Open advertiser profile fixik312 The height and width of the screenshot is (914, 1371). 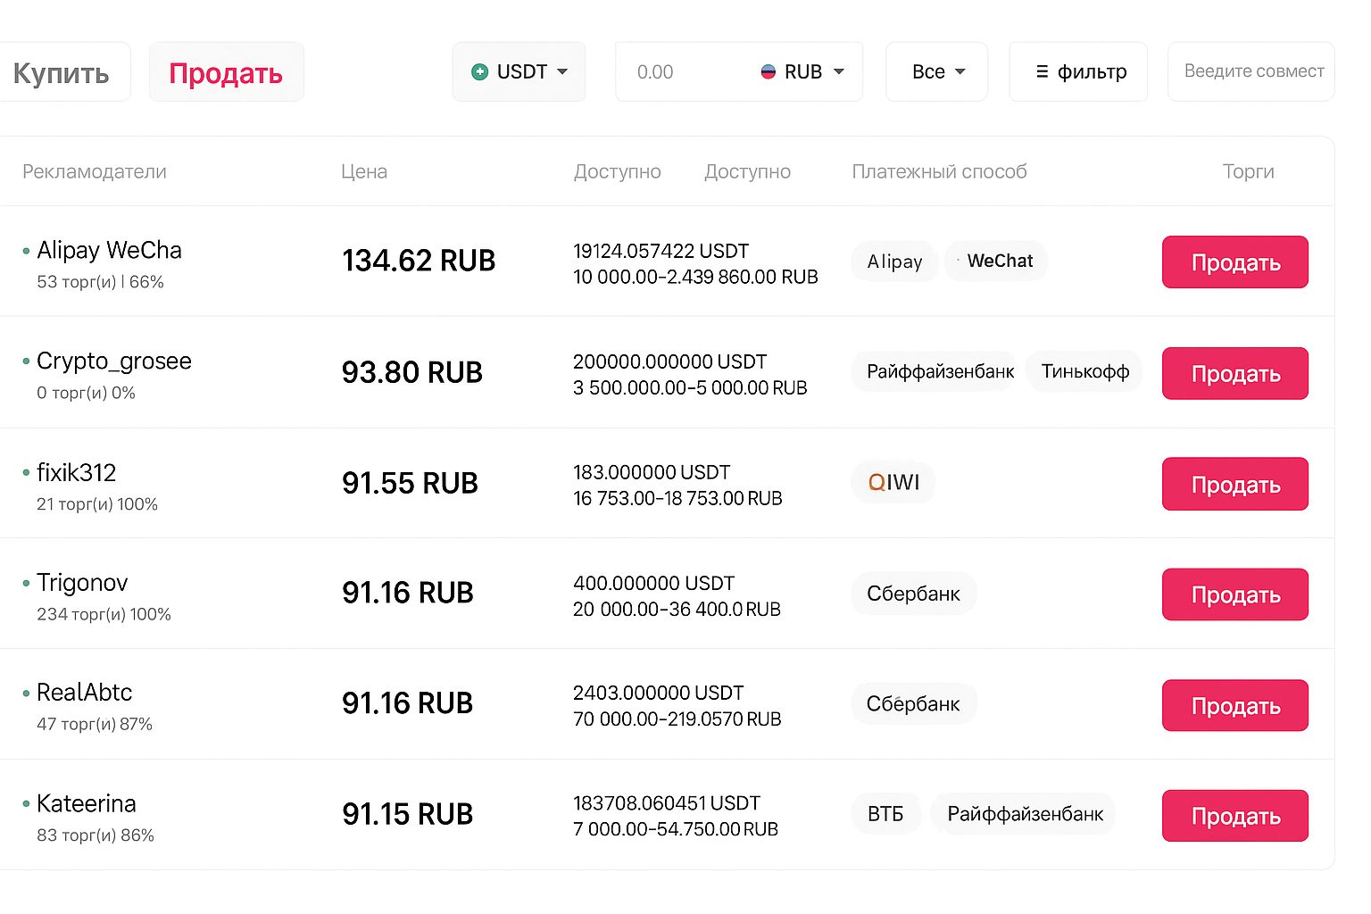(77, 472)
